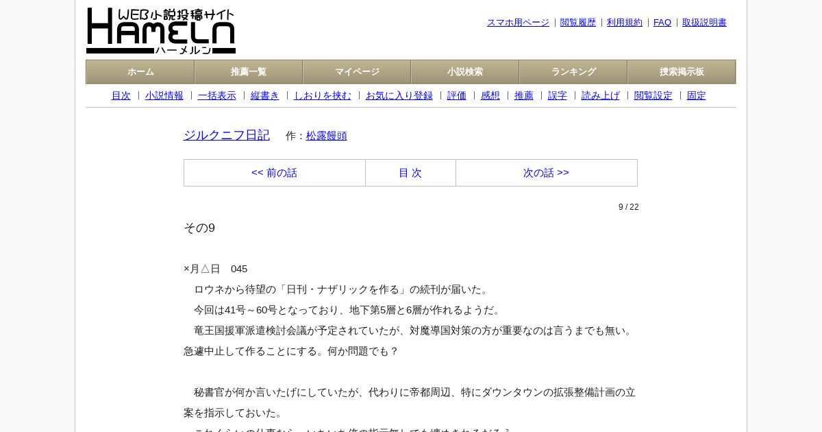The image size is (822, 432).
Task: Click the line starting ロウネから待望の
Action: pos(342,289)
